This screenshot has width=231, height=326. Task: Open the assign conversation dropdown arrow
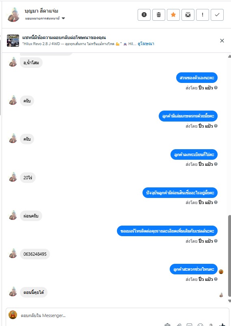[63, 18]
